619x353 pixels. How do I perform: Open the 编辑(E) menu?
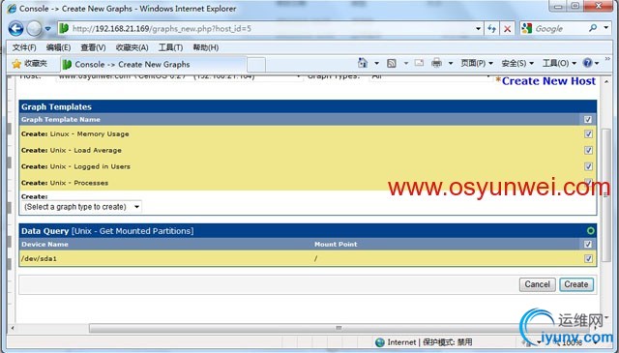tap(58, 47)
